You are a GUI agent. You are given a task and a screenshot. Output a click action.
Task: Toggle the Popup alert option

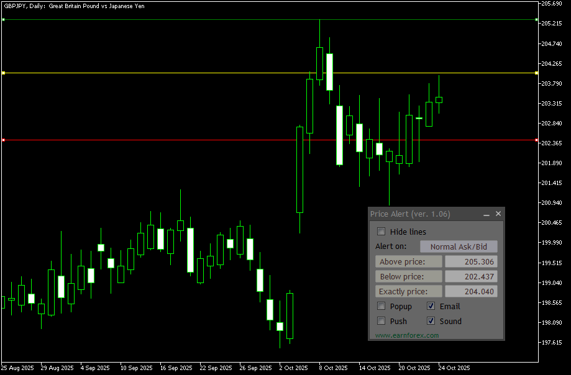[x=381, y=306]
